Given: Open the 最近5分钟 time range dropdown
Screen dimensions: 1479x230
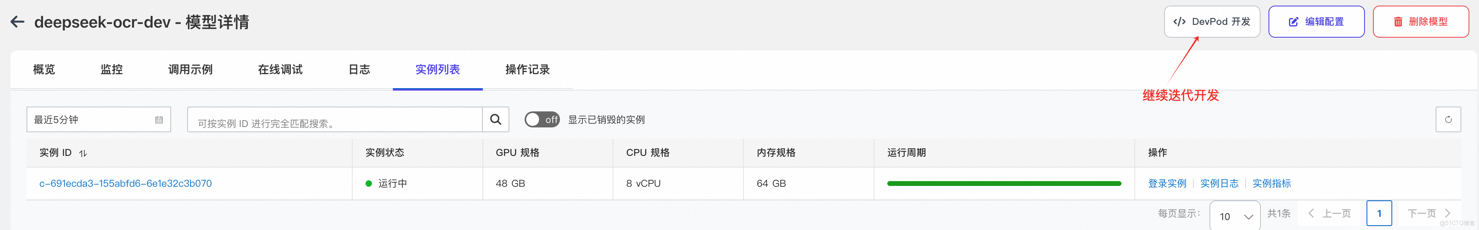Looking at the screenshot, I should (92, 120).
